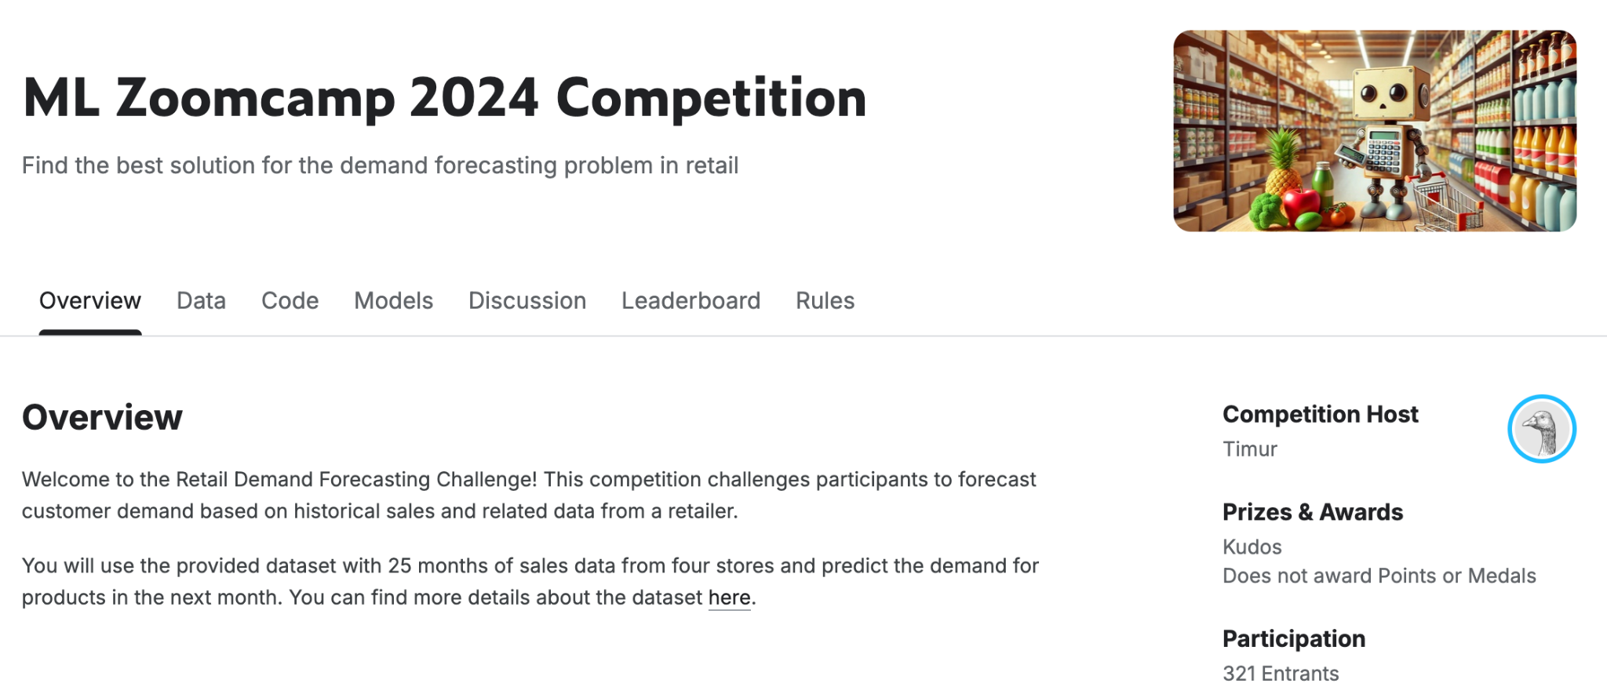Click 'Does not award Points or Medals' note
This screenshot has width=1607, height=694.
(x=1379, y=576)
